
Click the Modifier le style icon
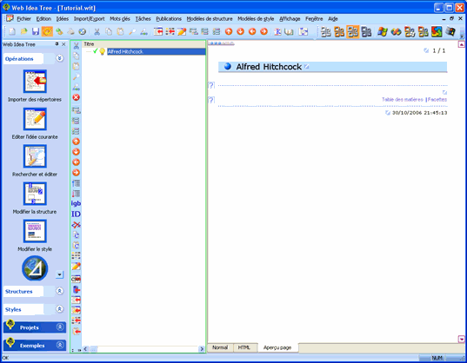click(x=35, y=231)
